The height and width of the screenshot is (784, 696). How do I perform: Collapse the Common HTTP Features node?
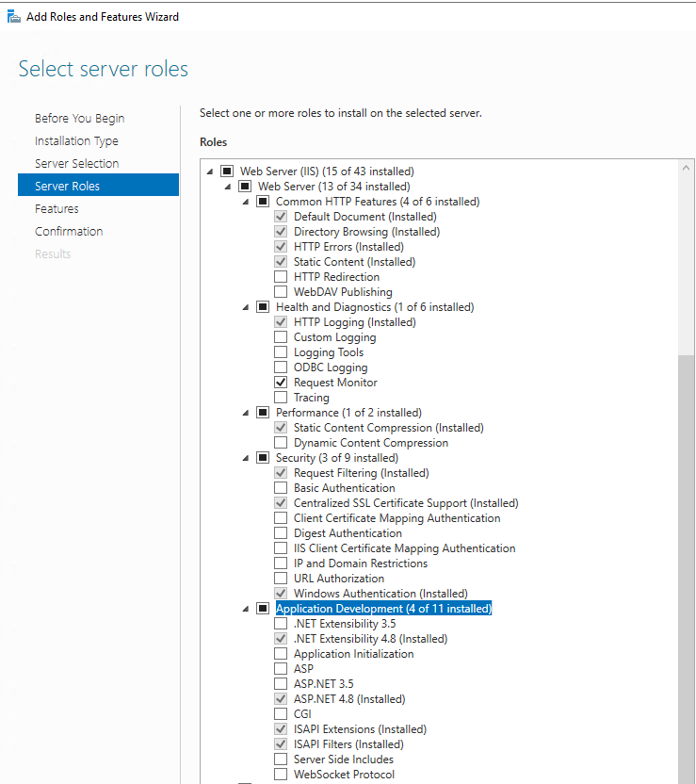246,202
